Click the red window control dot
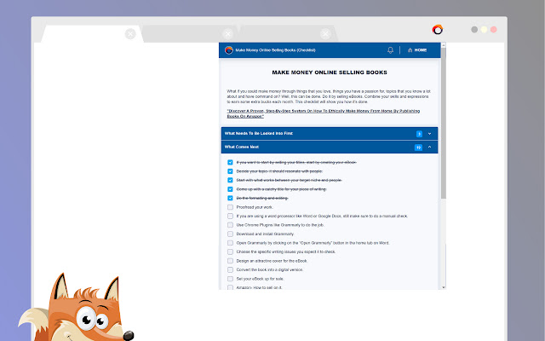545x341 pixels. point(494,30)
